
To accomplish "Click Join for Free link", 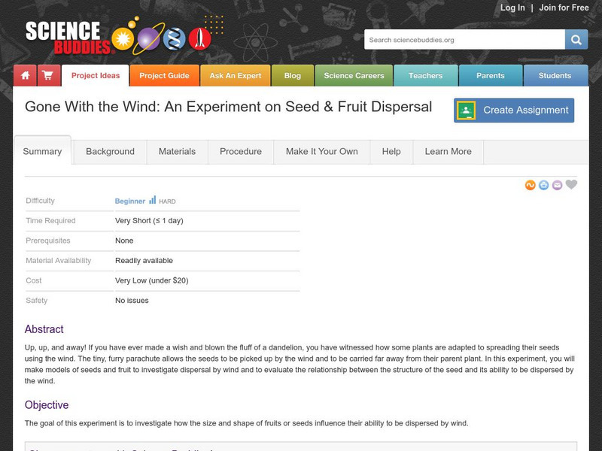I will [x=564, y=8].
